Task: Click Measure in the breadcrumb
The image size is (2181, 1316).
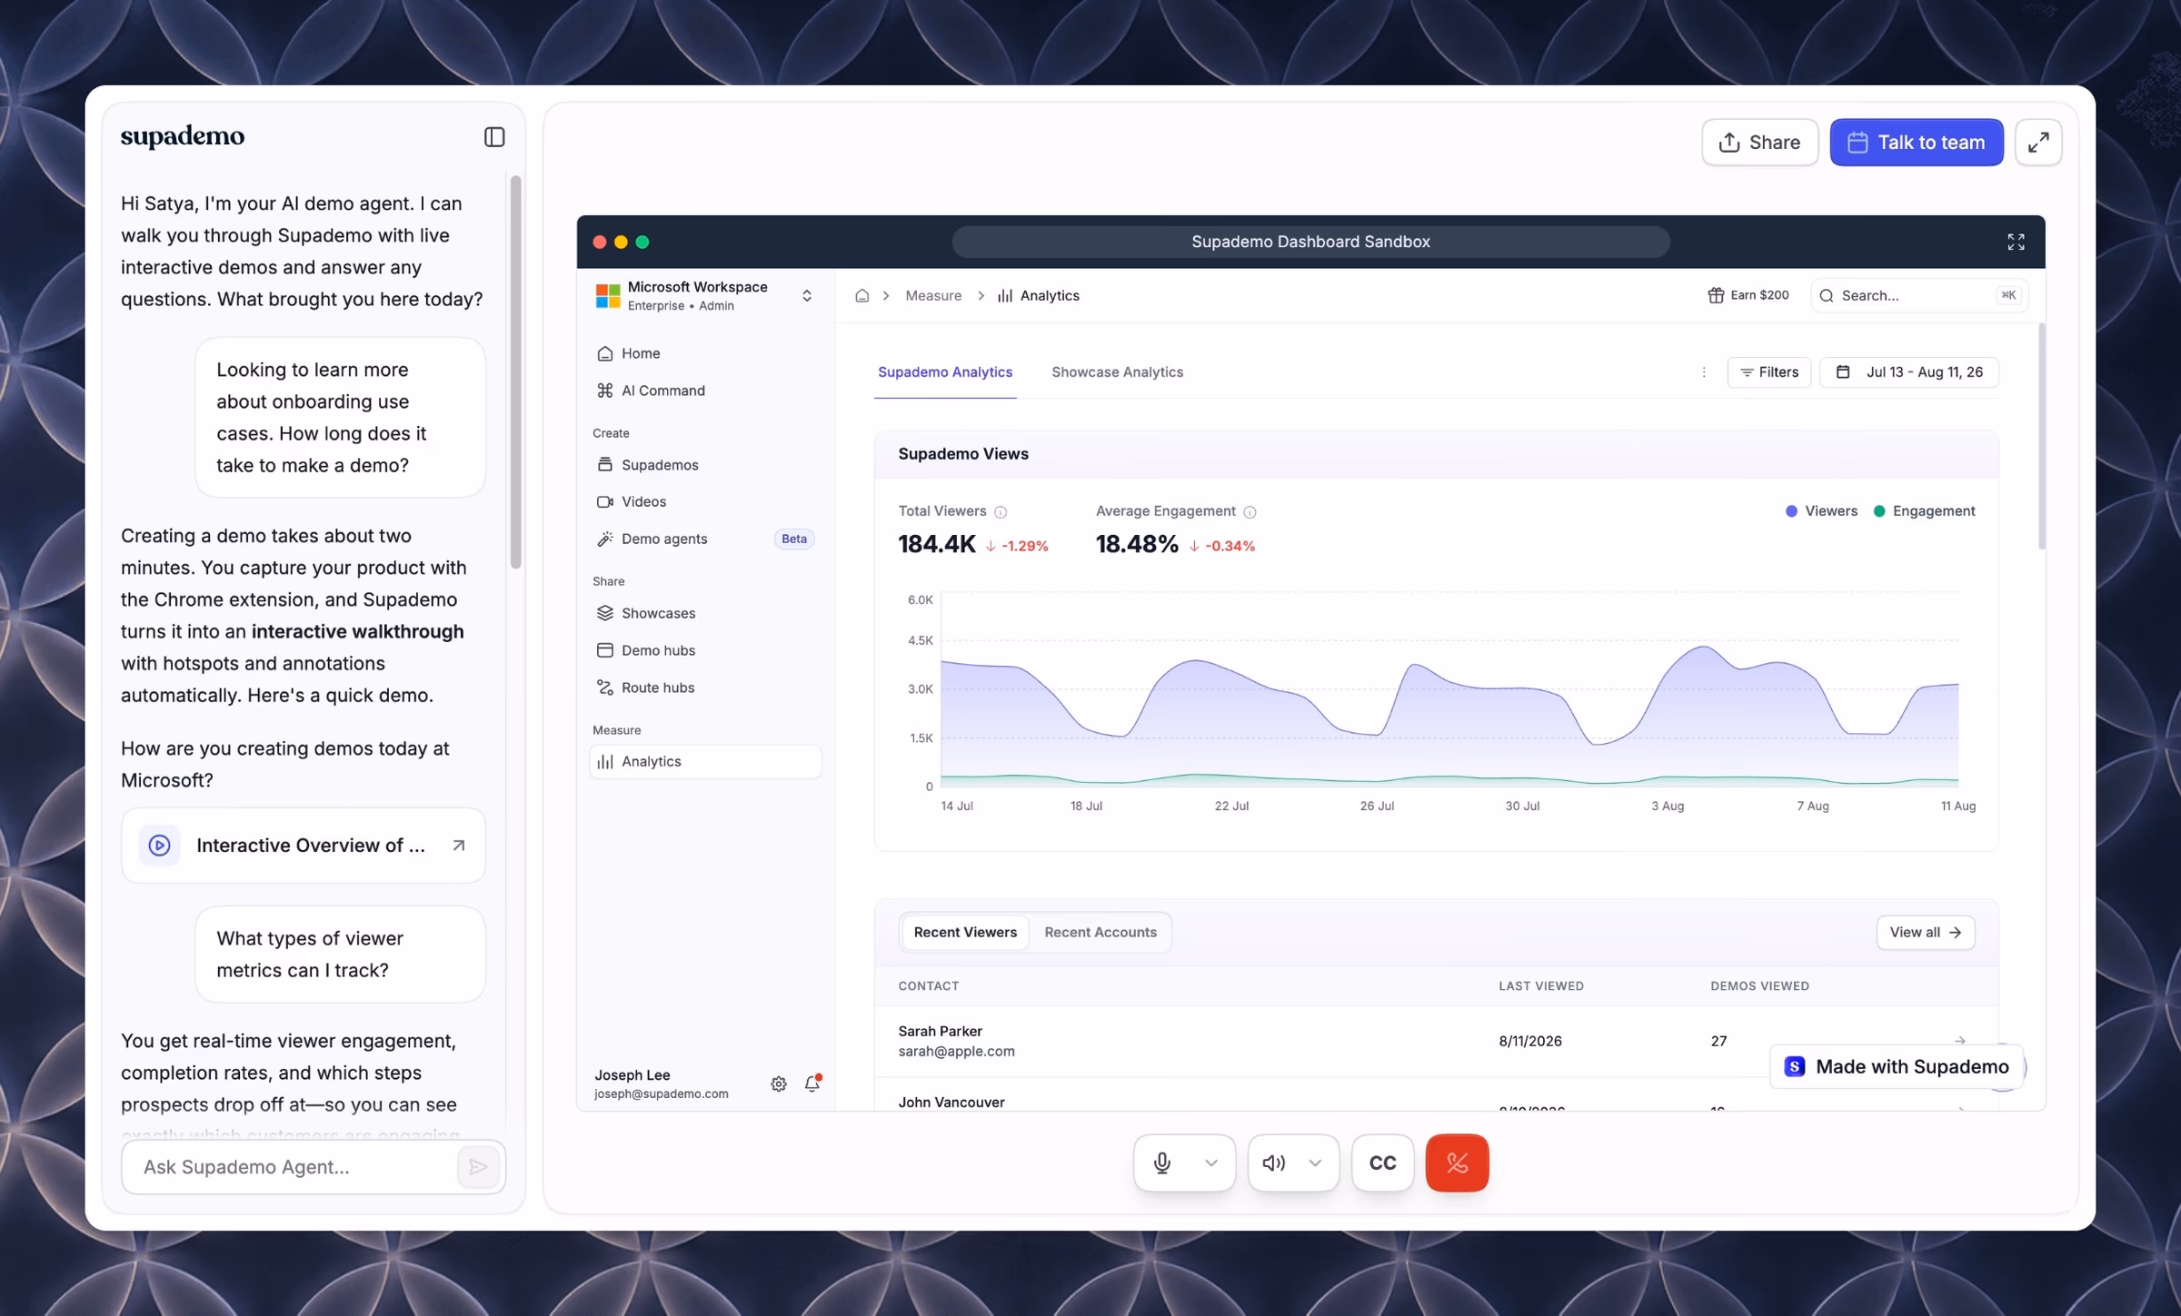Action: (933, 296)
